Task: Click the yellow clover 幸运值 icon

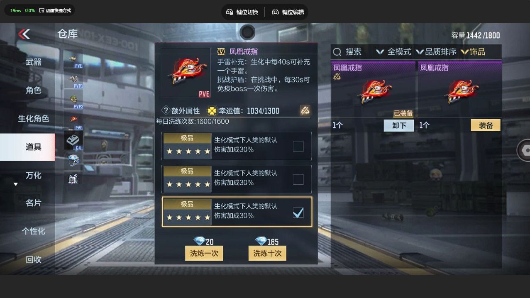Action: coord(212,111)
